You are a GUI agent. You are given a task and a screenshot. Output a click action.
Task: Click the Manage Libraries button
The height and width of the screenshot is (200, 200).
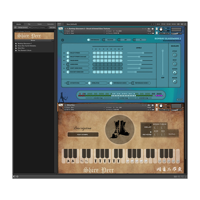22,27
